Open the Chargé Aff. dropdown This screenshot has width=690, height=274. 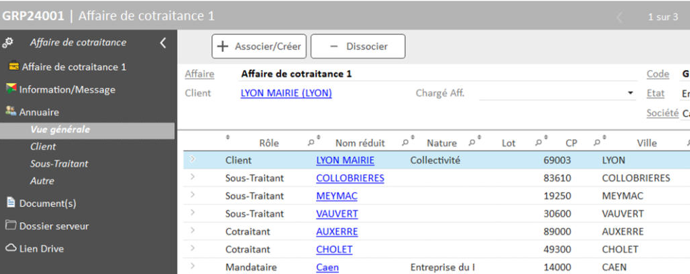click(x=630, y=93)
